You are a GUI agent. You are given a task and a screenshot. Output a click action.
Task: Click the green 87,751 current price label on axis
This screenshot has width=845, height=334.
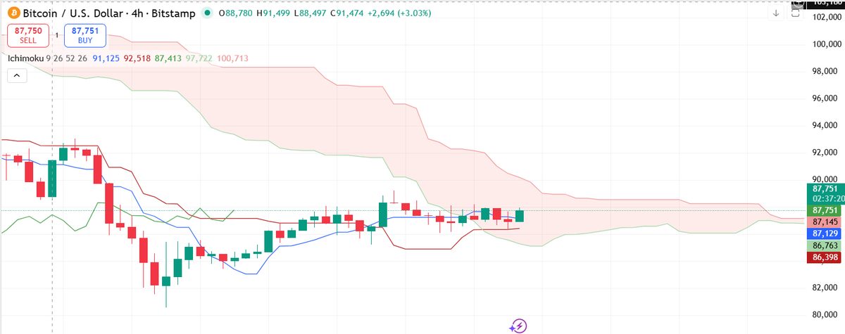tap(825, 188)
